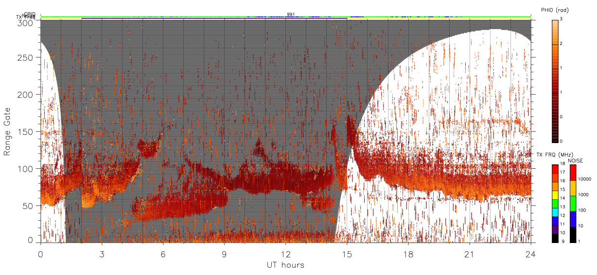Click the 13 label on TX FRQ legend
This screenshot has height=275, width=597.
pos(562,207)
